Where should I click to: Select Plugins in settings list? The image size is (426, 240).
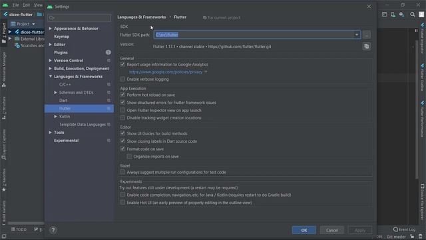61,52
